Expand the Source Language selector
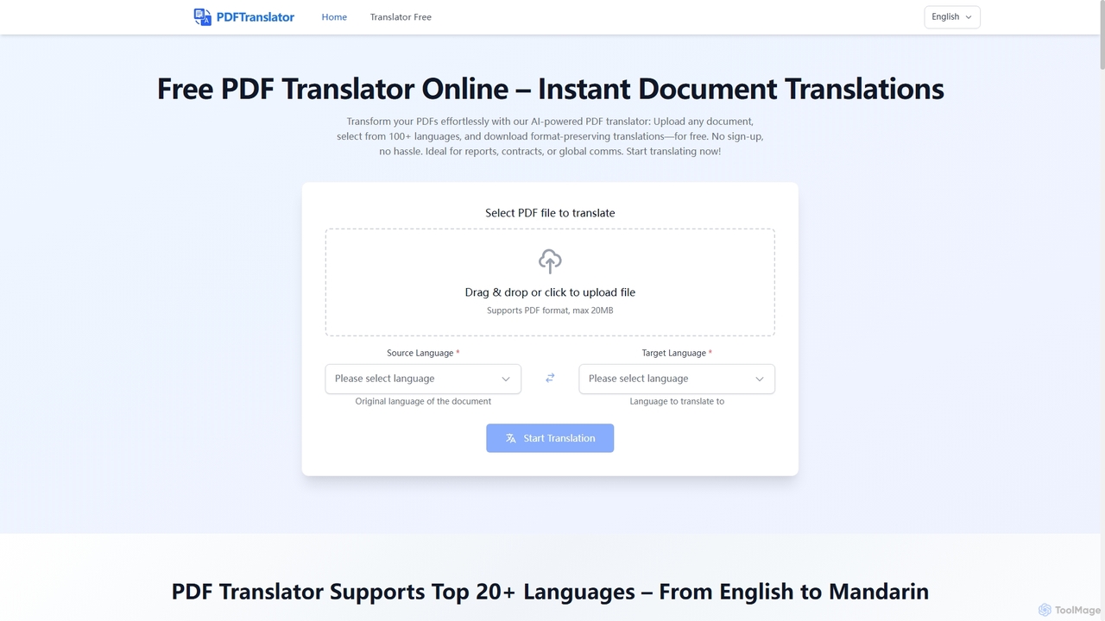1105x621 pixels. coord(423,379)
